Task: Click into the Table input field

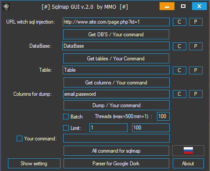Action: coord(116,70)
